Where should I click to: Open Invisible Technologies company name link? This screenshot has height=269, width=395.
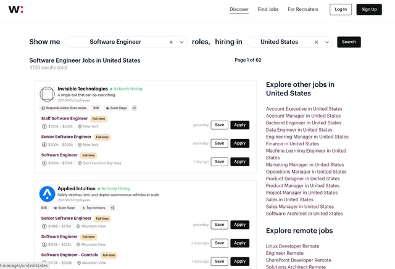[x=83, y=89]
